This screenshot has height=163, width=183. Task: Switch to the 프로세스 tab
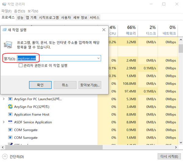pyautogui.click(x=8, y=17)
